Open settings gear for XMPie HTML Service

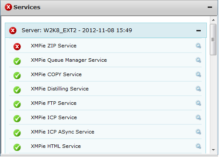tap(198, 146)
